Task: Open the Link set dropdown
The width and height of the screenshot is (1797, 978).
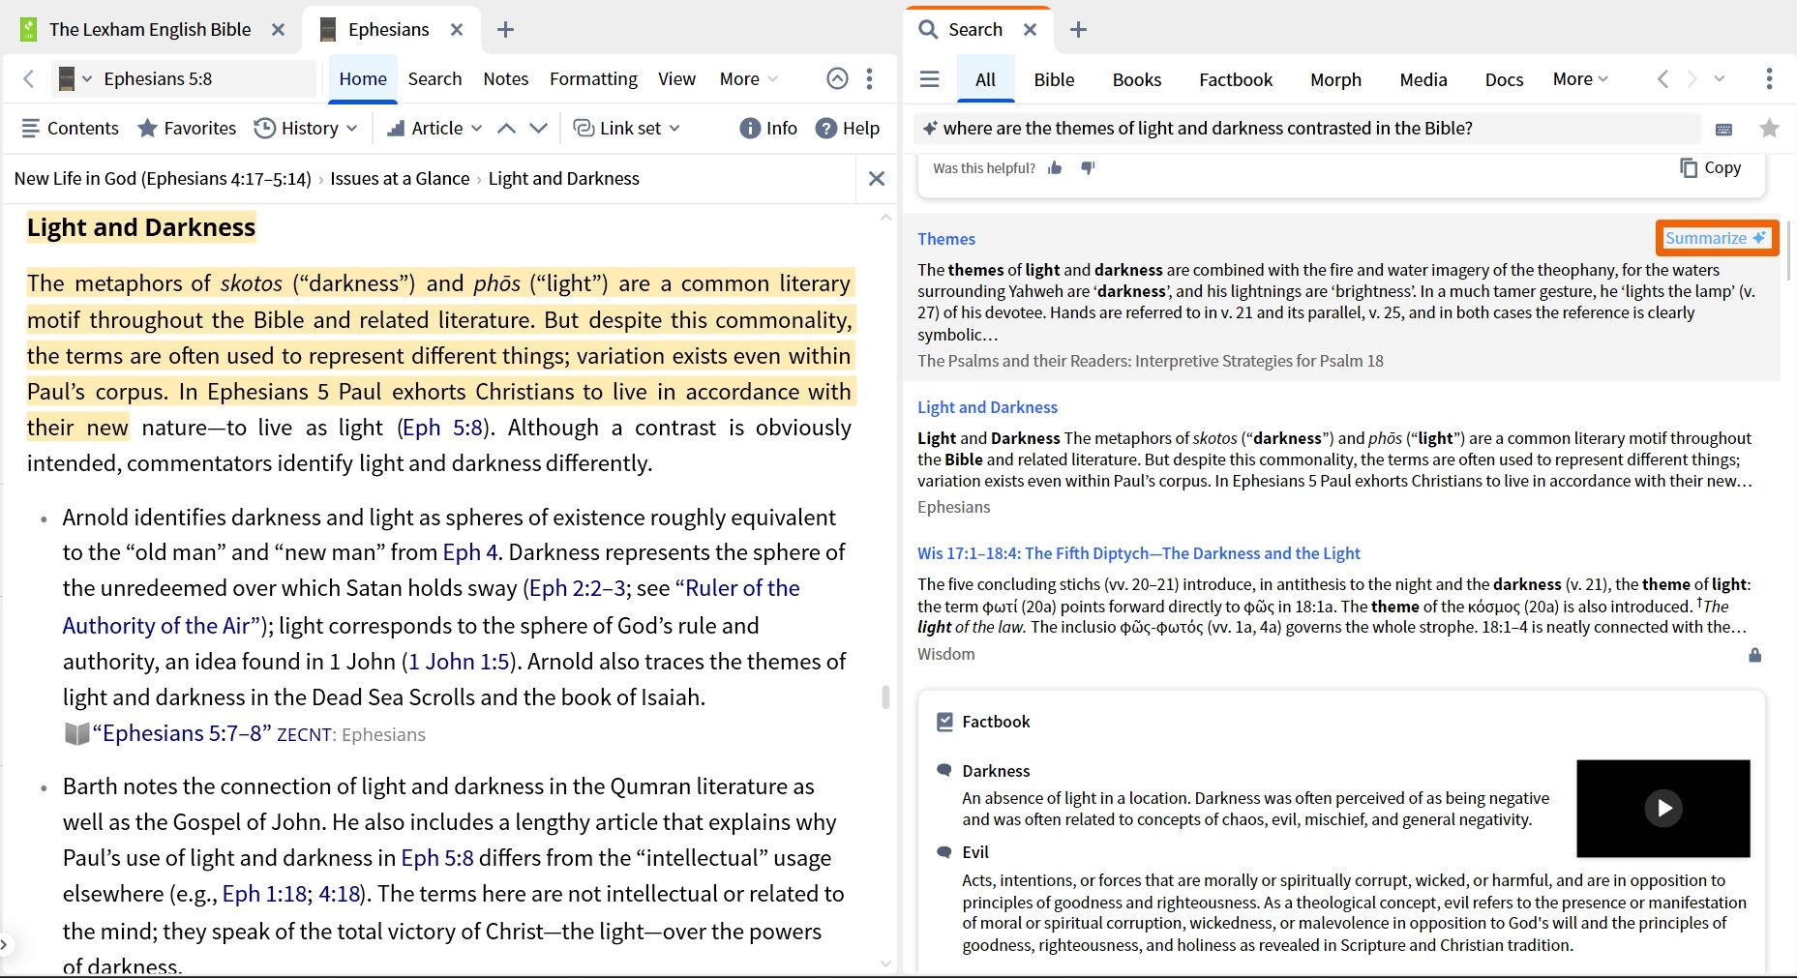Action: click(x=626, y=128)
